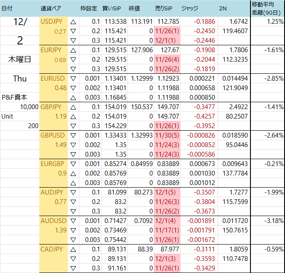This screenshot has height=273, width=285.
Task: Click the down triangle in AUDUSD 0.001 row
Action: tap(73, 221)
